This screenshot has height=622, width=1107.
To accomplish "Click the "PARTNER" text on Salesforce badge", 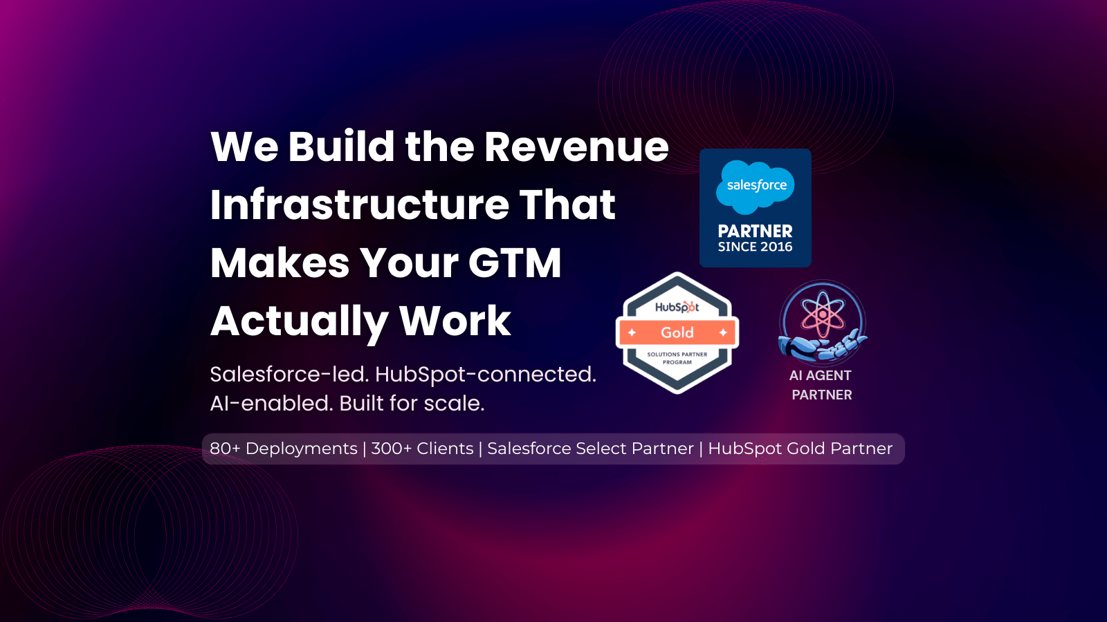I will coord(755,231).
